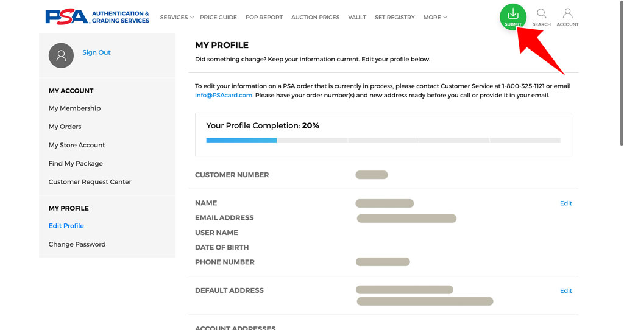This screenshot has height=330, width=624.
Task: Go to Pop Report
Action: tap(264, 18)
